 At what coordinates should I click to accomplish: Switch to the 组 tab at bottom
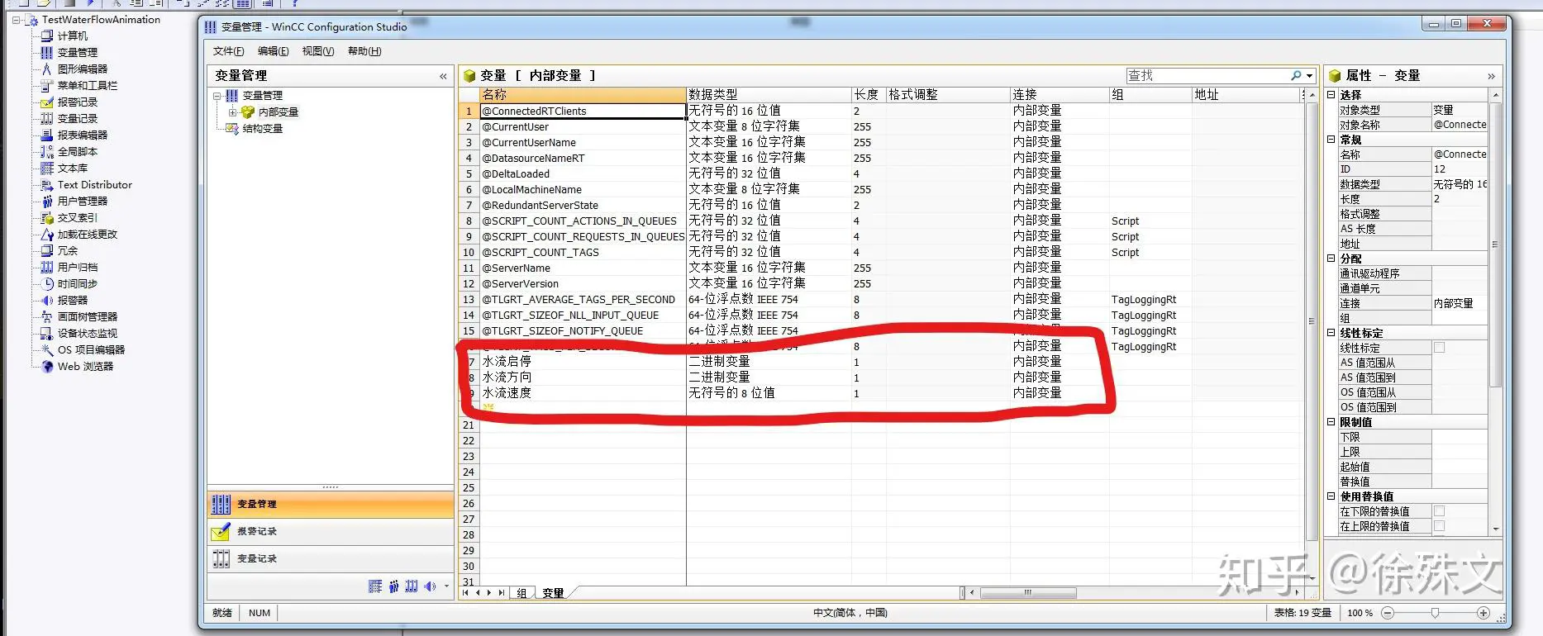click(521, 593)
